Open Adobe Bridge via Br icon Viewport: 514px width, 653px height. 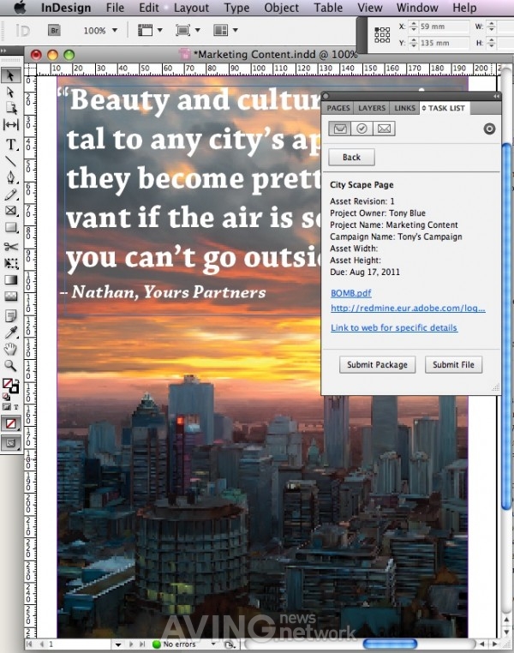[x=54, y=30]
